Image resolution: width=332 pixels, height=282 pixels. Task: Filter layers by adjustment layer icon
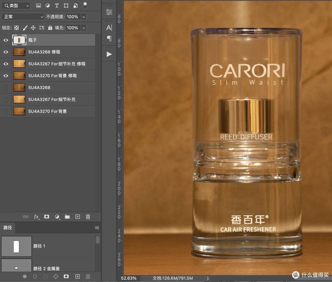pyautogui.click(x=48, y=6)
